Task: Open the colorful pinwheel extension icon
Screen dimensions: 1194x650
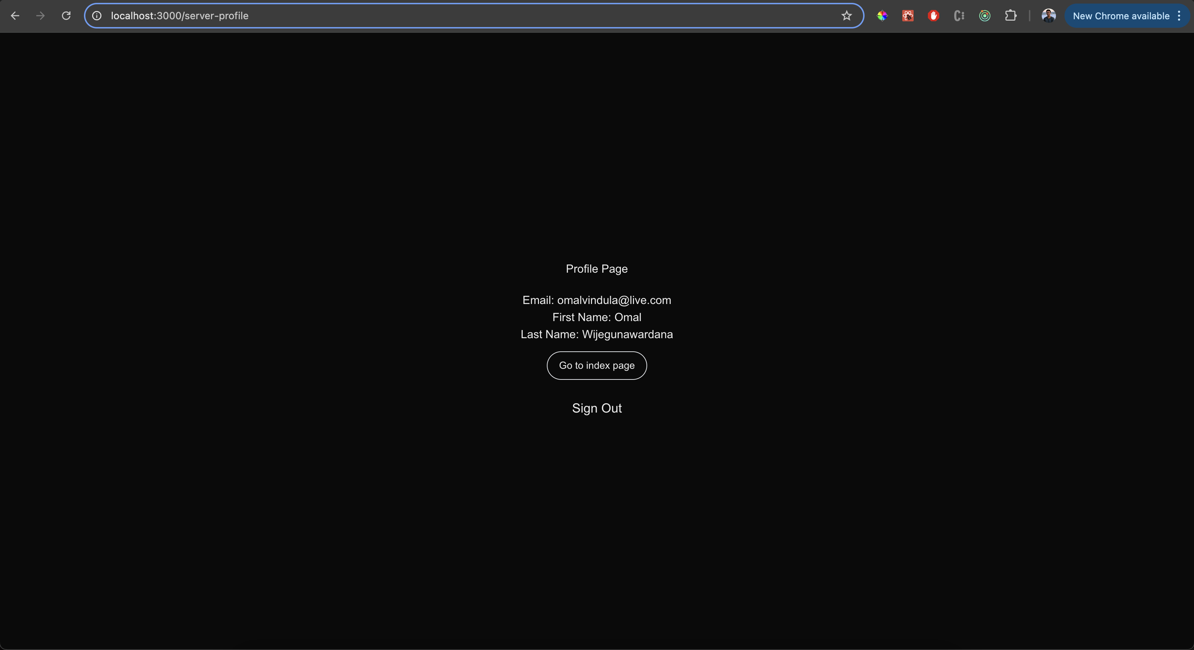Action: point(882,16)
